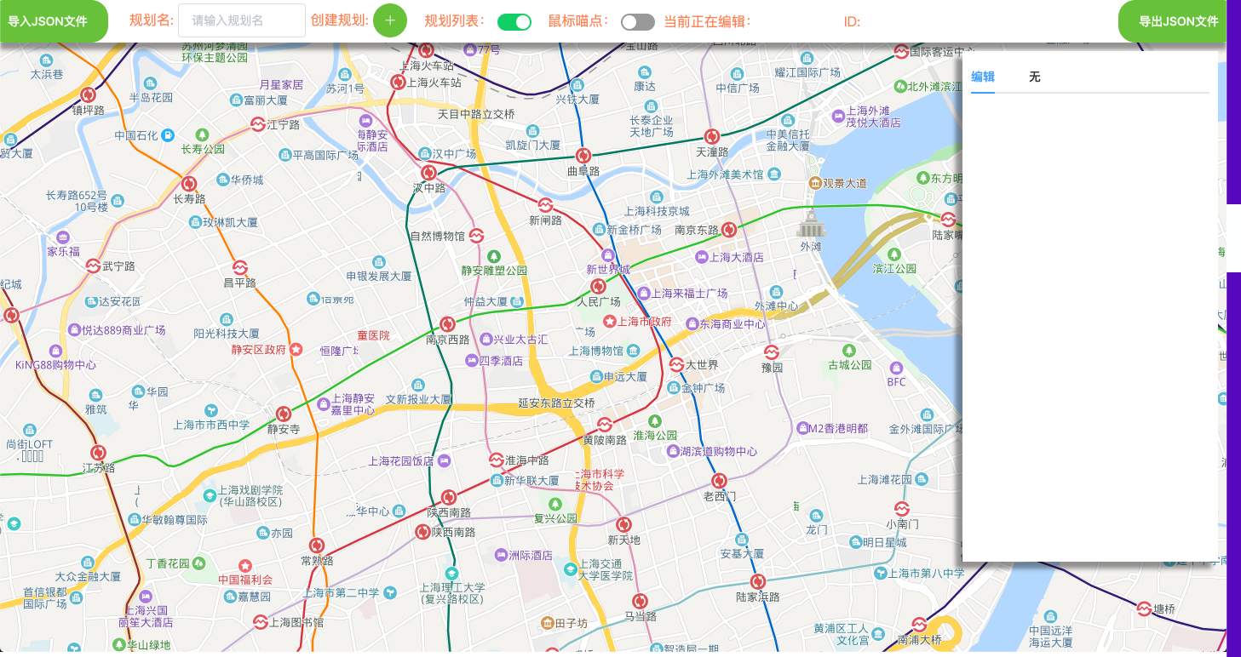This screenshot has width=1241, height=657.
Task: Click the 自然博物馆 metro station icon
Action: [477, 236]
